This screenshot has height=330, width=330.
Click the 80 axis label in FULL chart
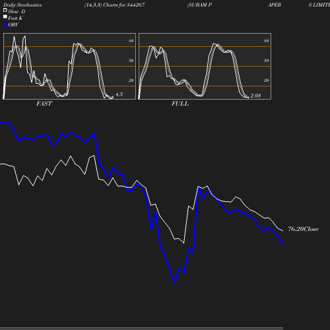(267, 41)
